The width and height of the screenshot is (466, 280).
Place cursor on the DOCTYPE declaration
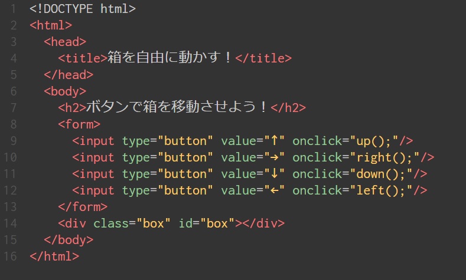coord(83,9)
